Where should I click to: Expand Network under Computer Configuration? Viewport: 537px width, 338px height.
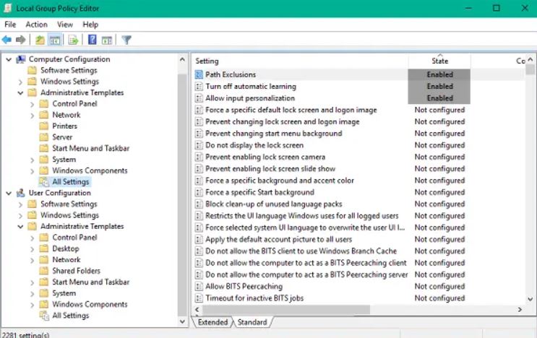pos(33,116)
